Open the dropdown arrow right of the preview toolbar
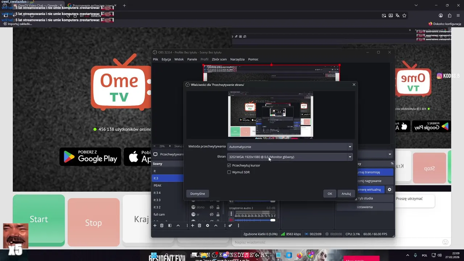The image size is (464, 261). (390, 154)
